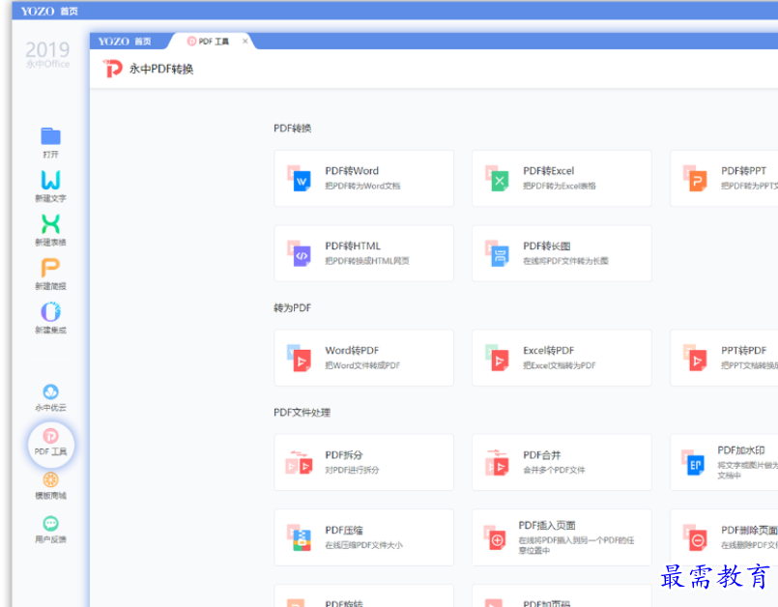The width and height of the screenshot is (778, 607).
Task: Open the PDF加水印 card title
Action: 741,450
